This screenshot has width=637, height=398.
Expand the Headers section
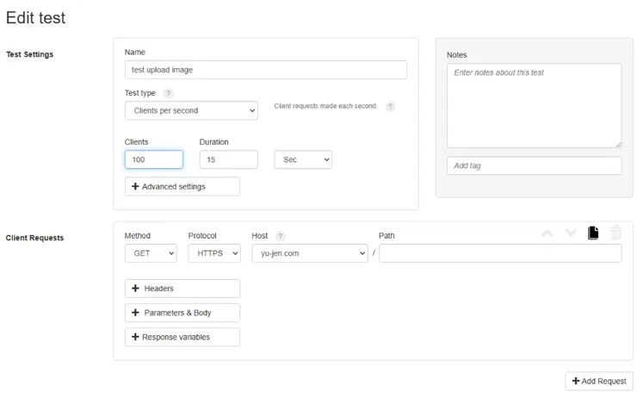click(182, 289)
